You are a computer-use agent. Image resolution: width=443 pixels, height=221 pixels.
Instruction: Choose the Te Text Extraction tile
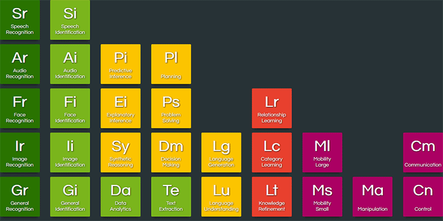(171, 197)
